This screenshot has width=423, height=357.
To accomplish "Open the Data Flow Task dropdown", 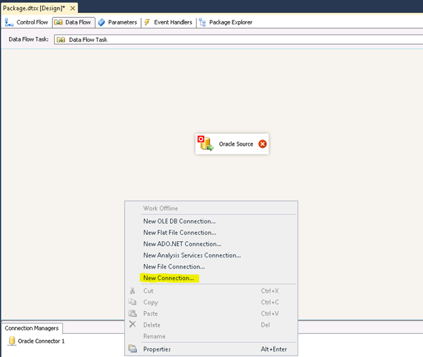I will click(x=239, y=40).
